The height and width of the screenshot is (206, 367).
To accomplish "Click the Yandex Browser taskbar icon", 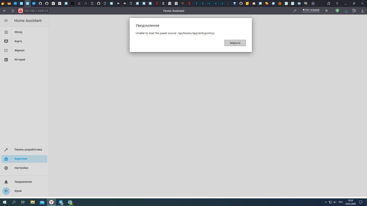I will (x=51, y=202).
